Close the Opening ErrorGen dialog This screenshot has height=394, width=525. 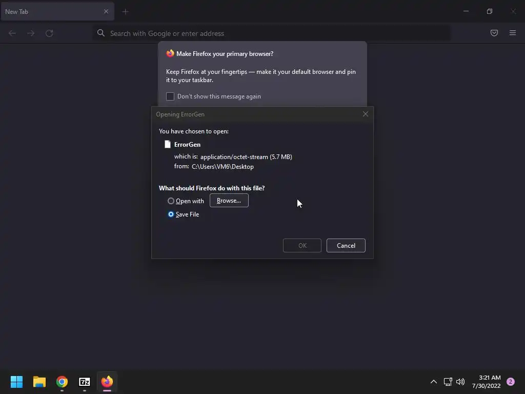click(x=365, y=114)
